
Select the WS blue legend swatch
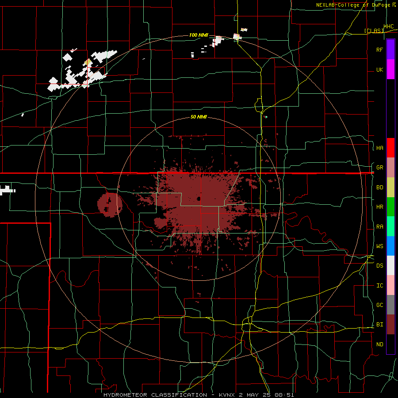pyautogui.click(x=390, y=246)
